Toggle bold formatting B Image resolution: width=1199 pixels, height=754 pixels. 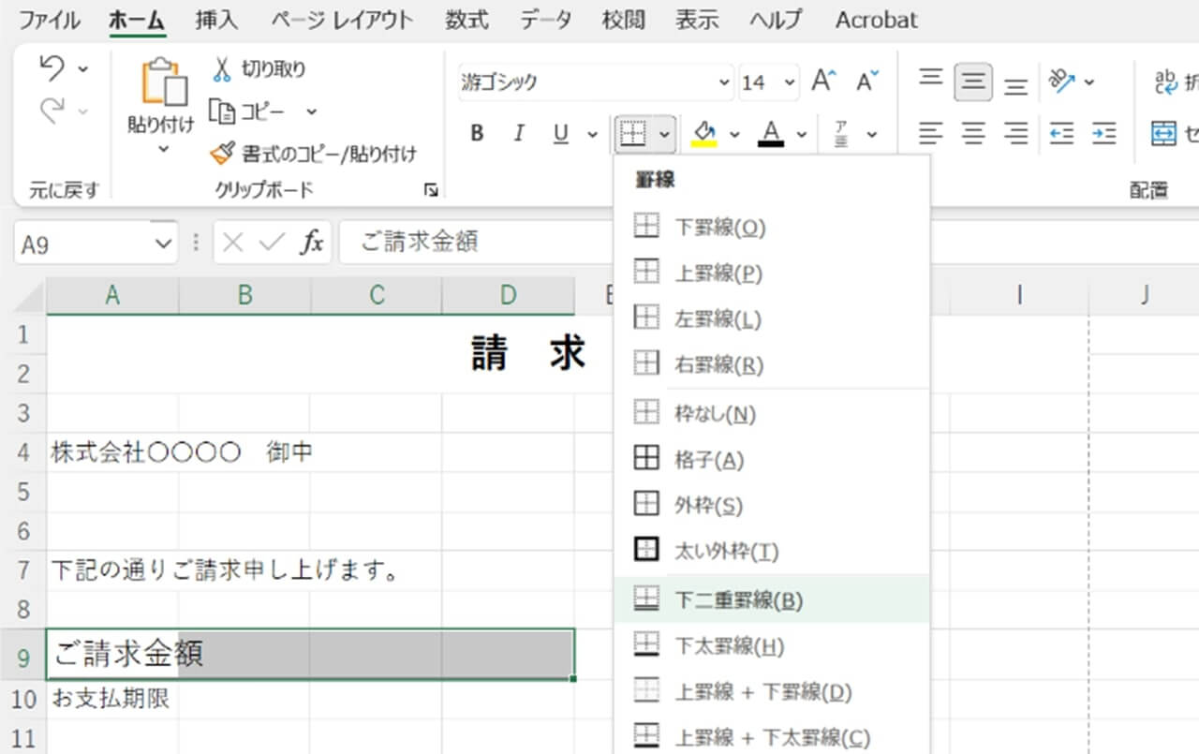(x=477, y=134)
